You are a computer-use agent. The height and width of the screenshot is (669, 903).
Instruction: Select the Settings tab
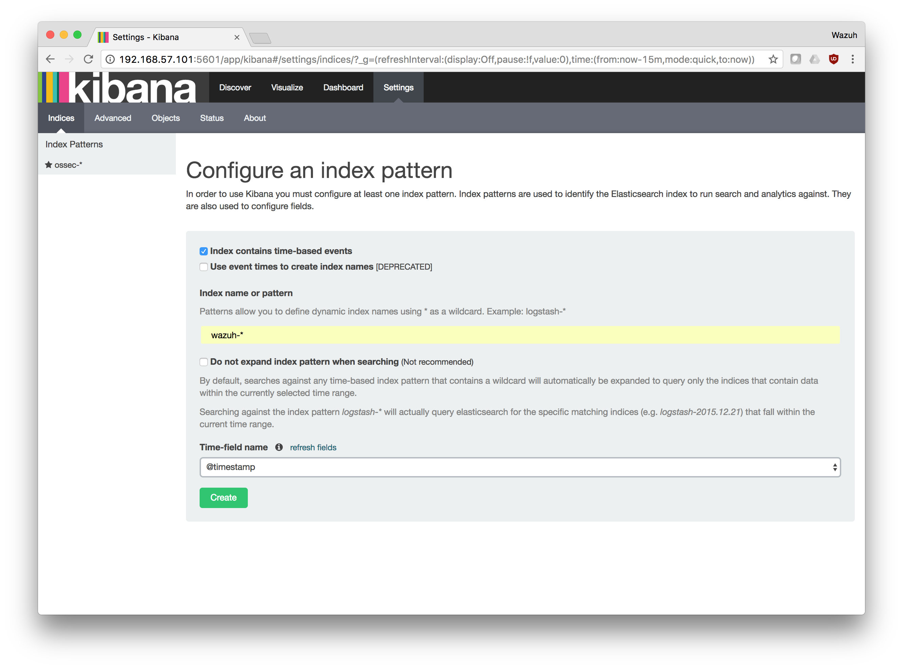coord(398,88)
